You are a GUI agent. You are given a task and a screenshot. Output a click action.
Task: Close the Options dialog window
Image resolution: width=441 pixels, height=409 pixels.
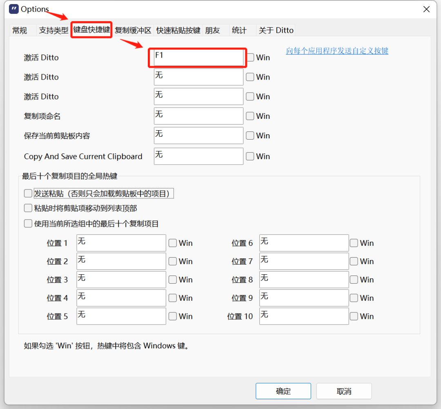426,9
